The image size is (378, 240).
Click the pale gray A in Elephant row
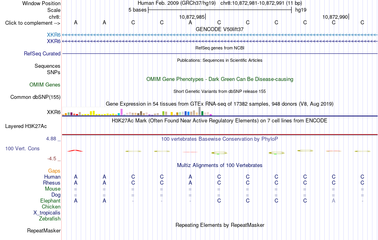click(333, 201)
